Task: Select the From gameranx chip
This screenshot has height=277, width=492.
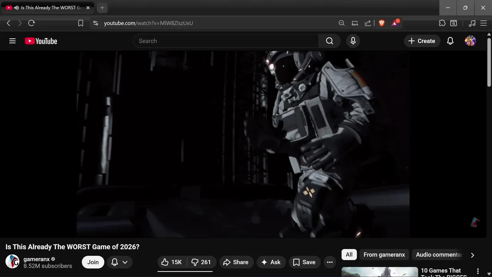Action: pos(384,254)
